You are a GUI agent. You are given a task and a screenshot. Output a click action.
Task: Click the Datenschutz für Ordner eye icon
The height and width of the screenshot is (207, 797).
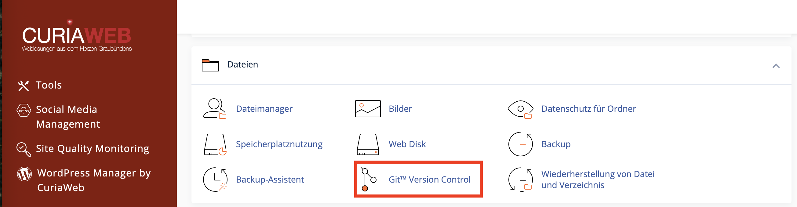520,109
